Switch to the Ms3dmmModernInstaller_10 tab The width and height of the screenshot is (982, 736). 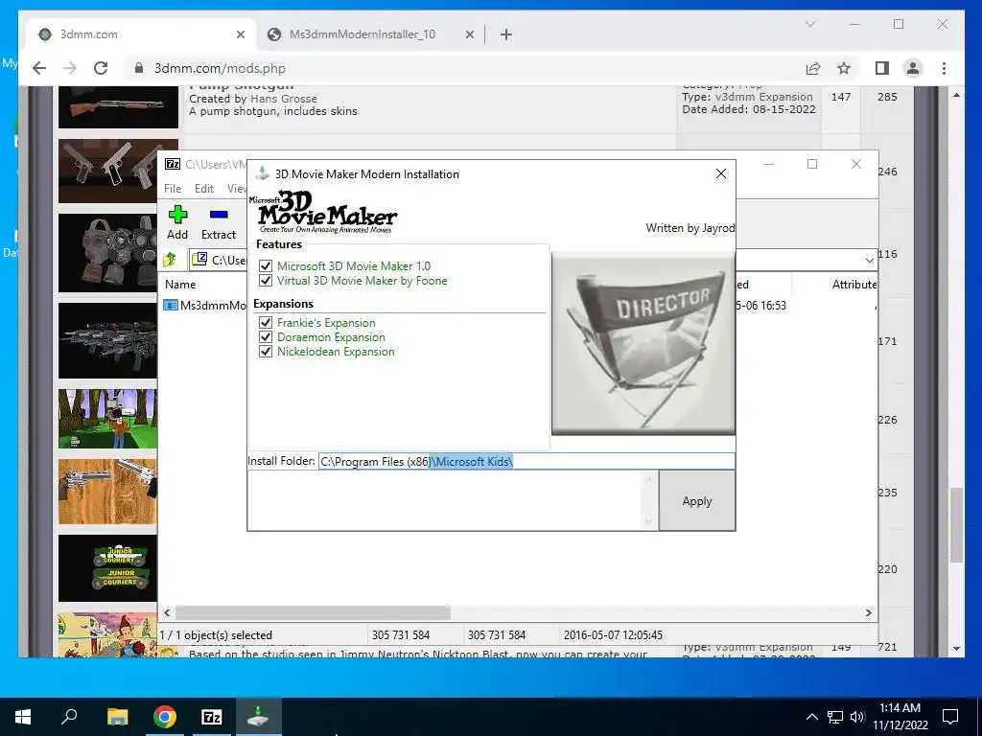(x=362, y=34)
